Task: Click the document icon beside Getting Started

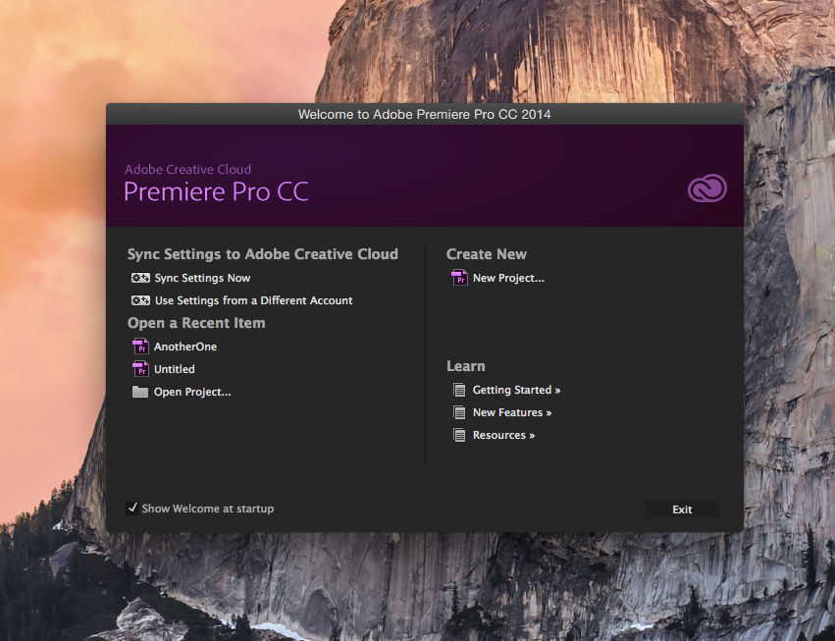Action: coord(459,390)
